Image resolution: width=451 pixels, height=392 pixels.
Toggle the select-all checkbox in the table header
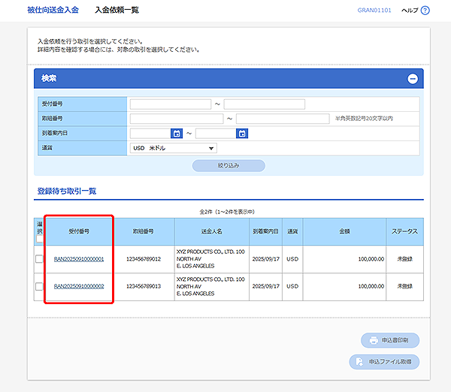(39, 239)
